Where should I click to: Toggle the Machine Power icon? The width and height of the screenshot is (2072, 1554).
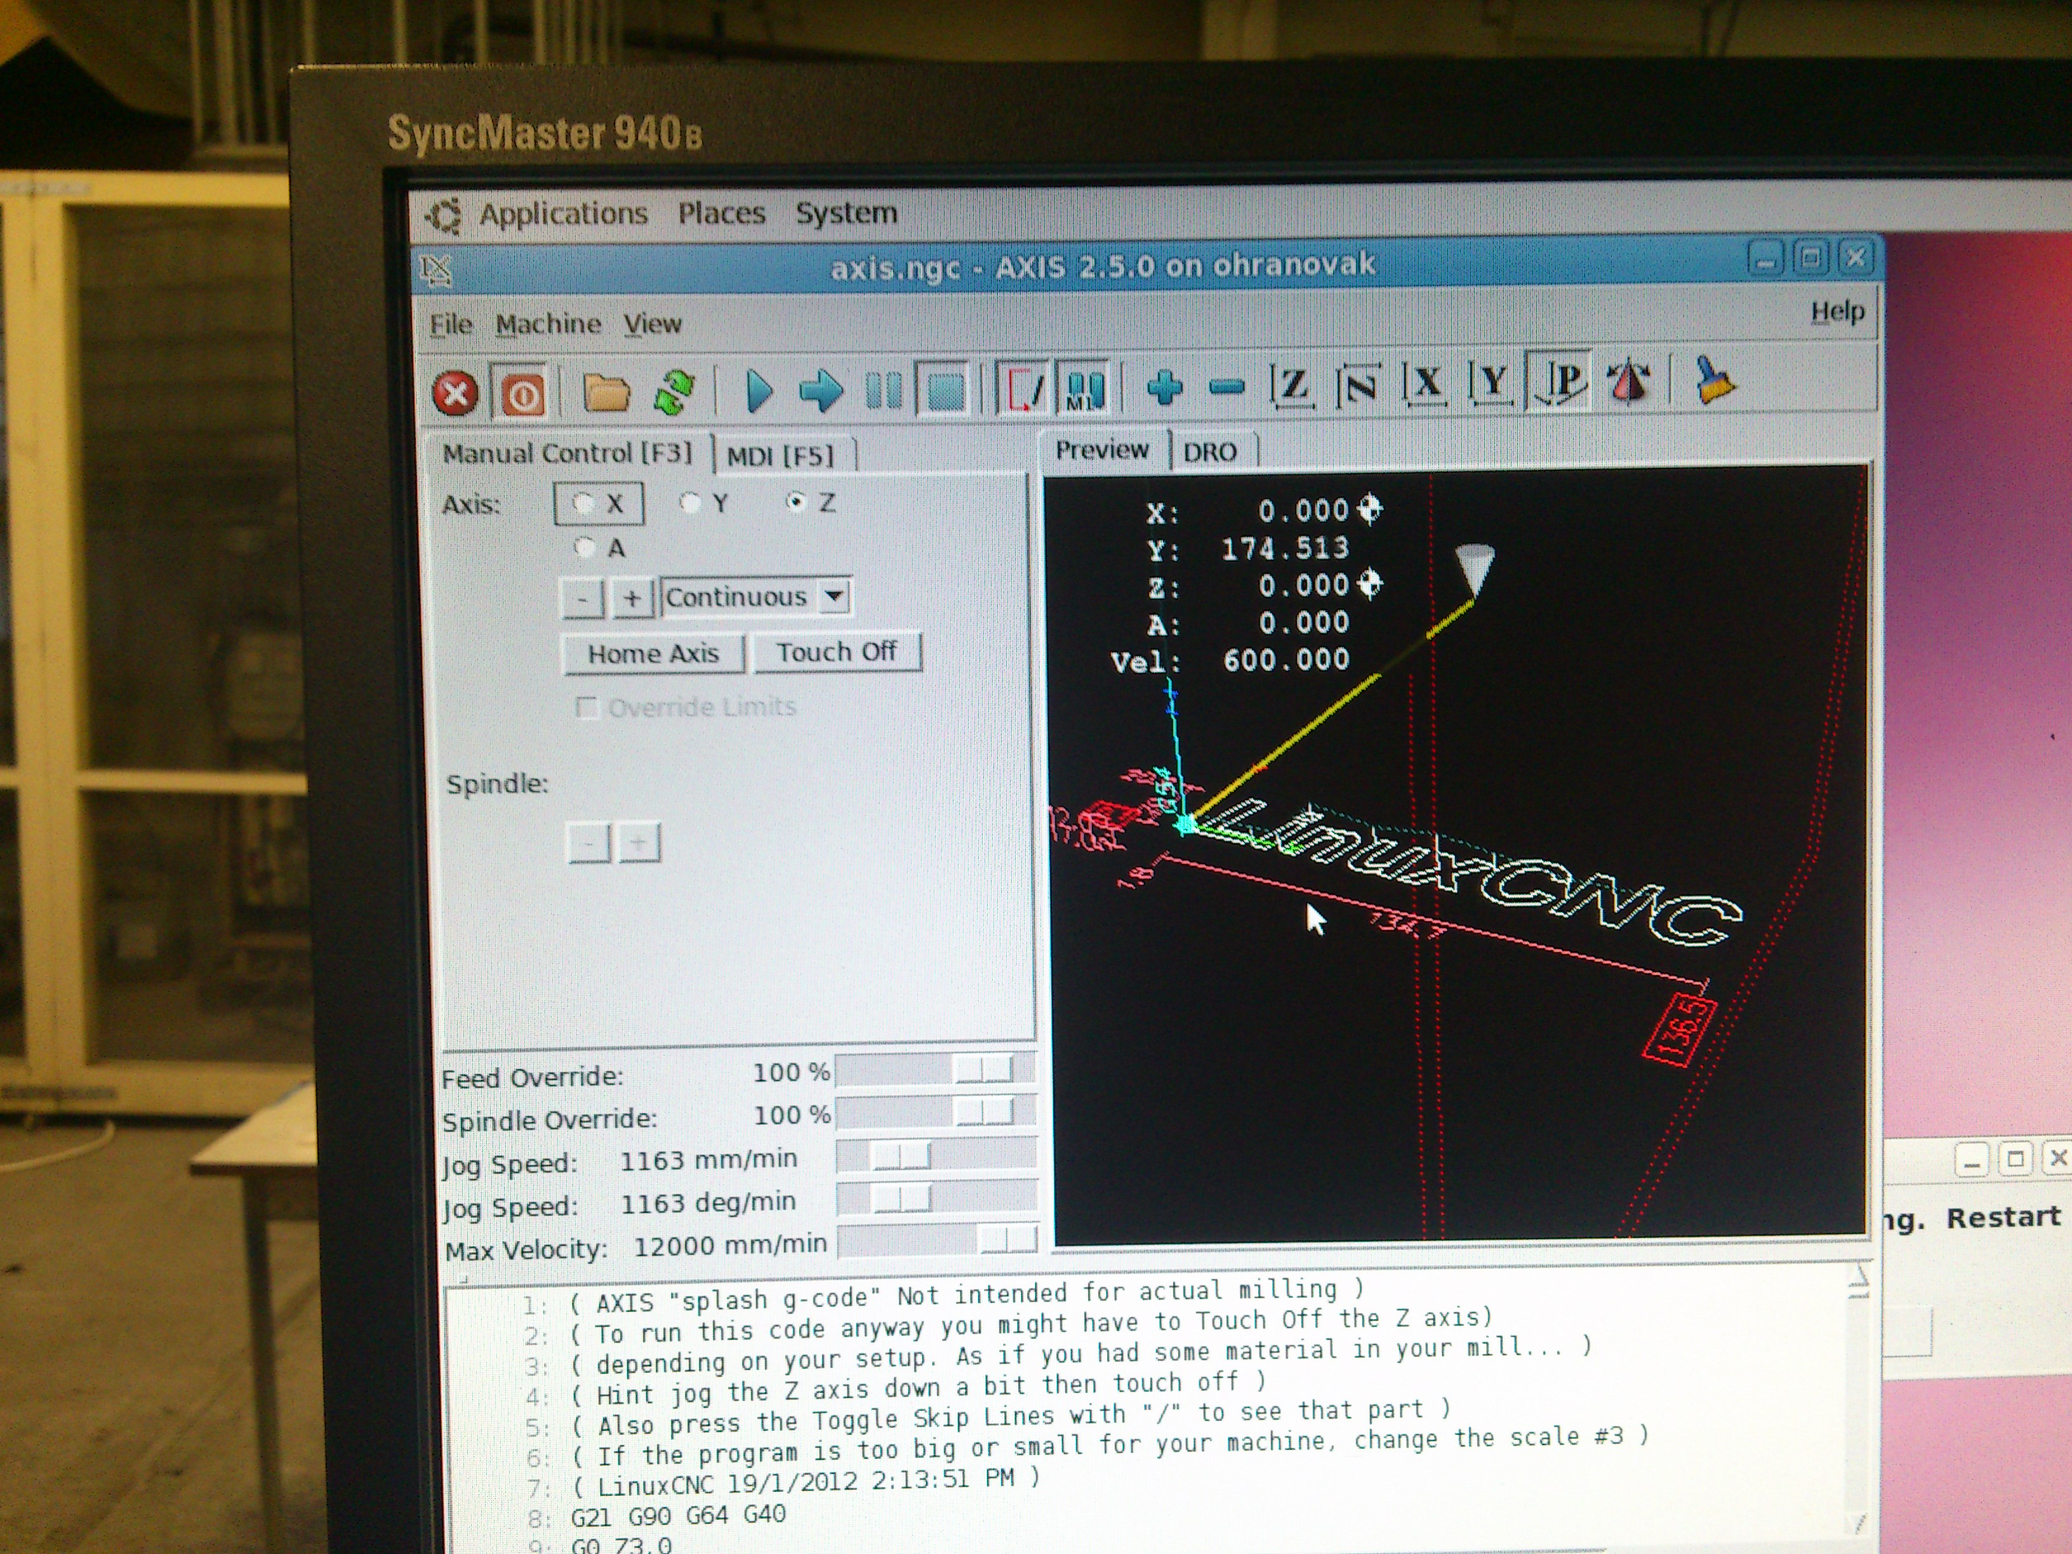(522, 394)
